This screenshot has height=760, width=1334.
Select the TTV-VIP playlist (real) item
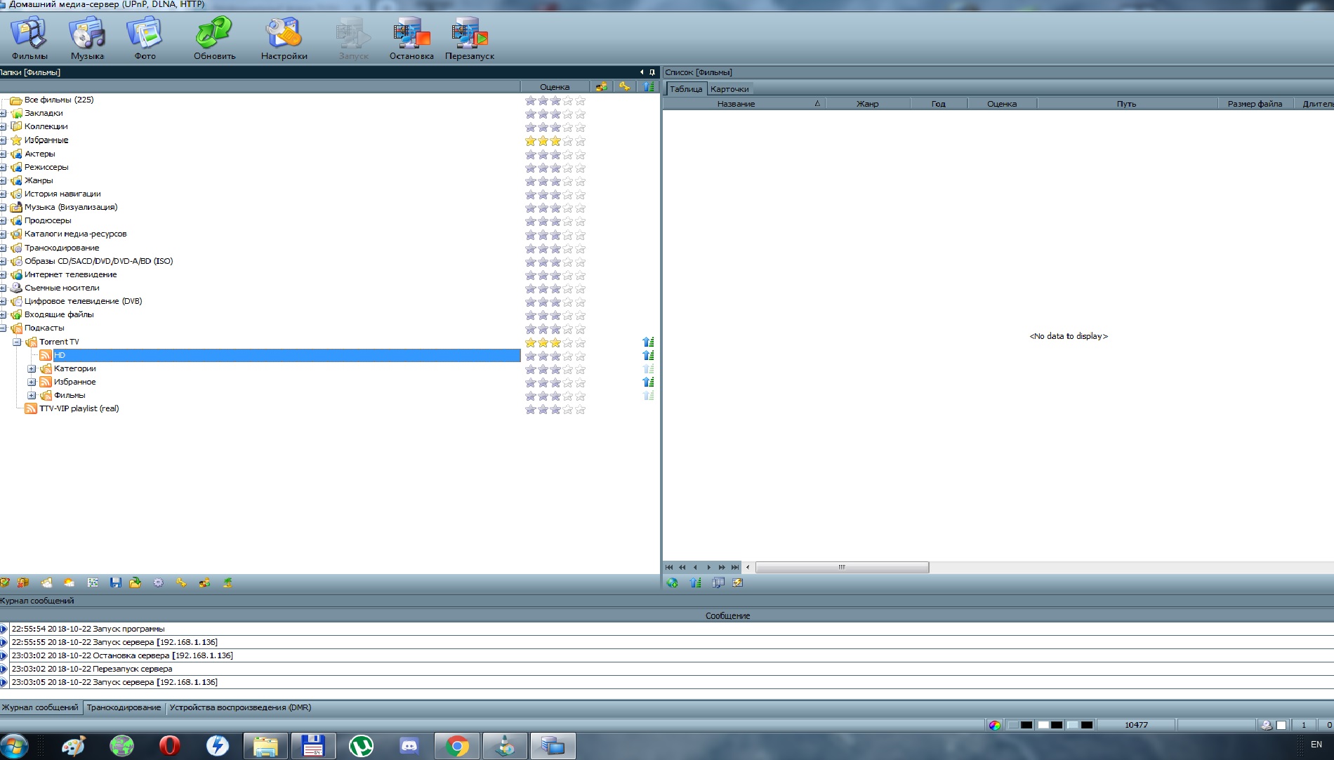[x=79, y=408]
